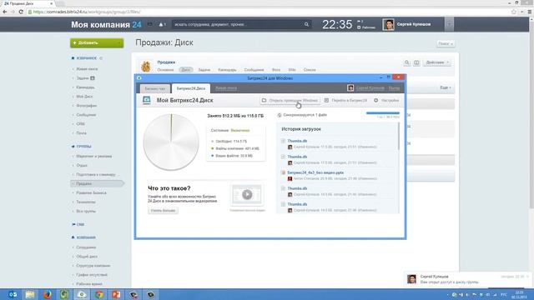Click the settings gear in desktop app
Image resolution: width=534 pixels, height=300 pixels.
coord(376,100)
